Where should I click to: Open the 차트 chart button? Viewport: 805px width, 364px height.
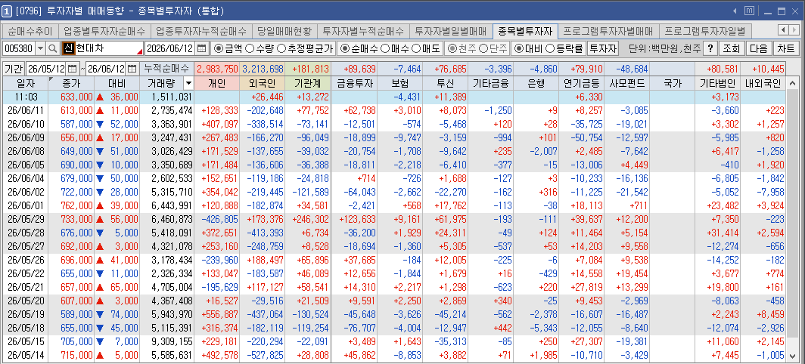point(785,48)
